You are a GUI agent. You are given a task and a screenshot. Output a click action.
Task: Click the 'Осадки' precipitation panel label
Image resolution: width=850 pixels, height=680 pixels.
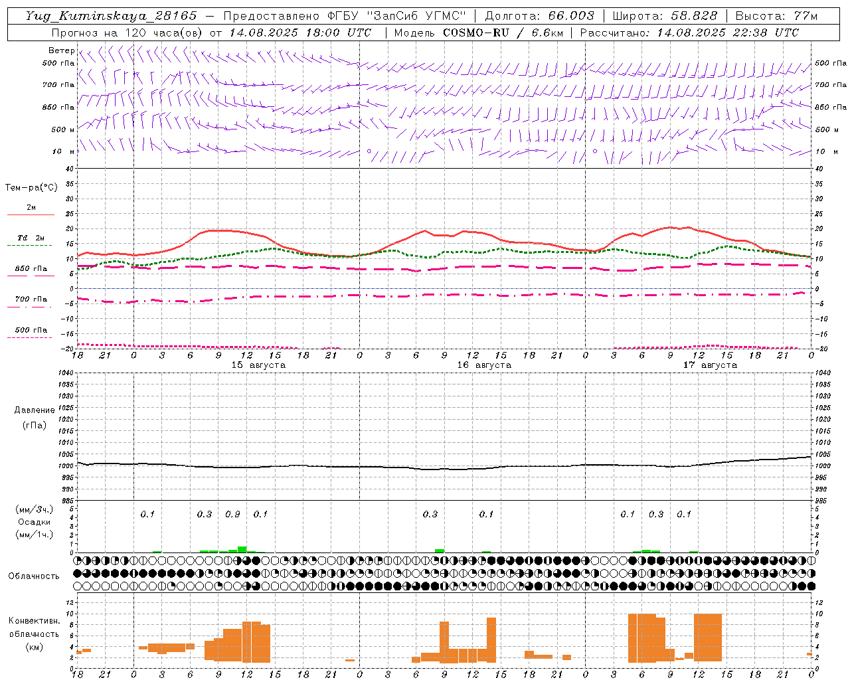(x=35, y=522)
